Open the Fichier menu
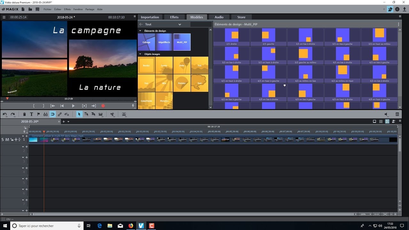 click(47, 10)
